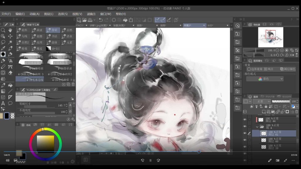Image resolution: width=301 pixels, height=169 pixels.
Task: Switch to the 背景[恢复] document tab
Action: pyautogui.click(x=124, y=25)
